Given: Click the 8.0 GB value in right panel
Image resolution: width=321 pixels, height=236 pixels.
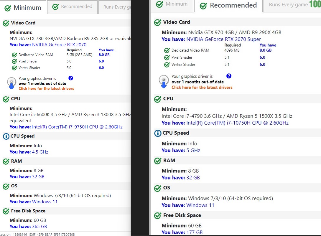Looking at the screenshot, I should click(x=266, y=50).
